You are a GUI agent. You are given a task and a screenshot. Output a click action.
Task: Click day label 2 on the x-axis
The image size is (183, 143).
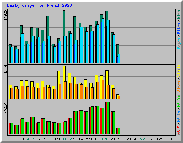click(x=17, y=139)
